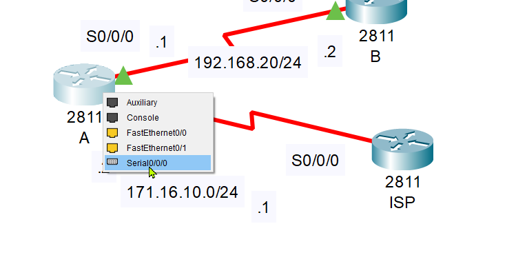Click the yellow FastEthernet0/1 port icon
The image size is (516, 255).
(112, 147)
